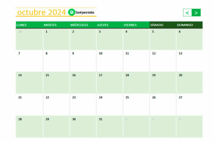Screen dimensions: 214x142
Task: Click the green Excel para todos logo
Action: (72, 12)
